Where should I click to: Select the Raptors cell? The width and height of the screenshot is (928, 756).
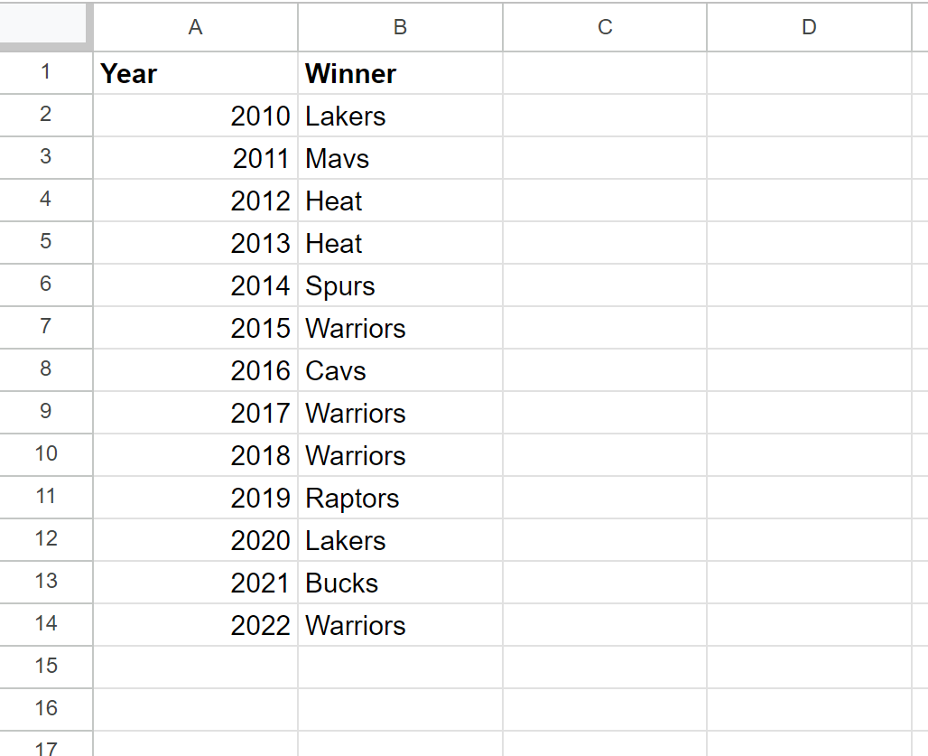[400, 498]
